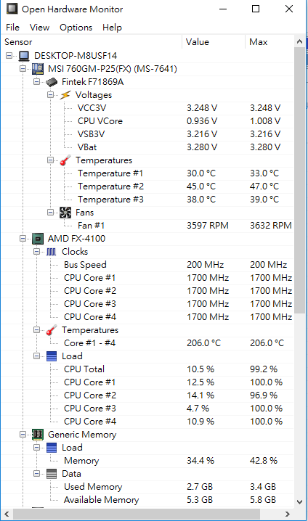Click the Voltages lightning bolt icon

point(65,95)
